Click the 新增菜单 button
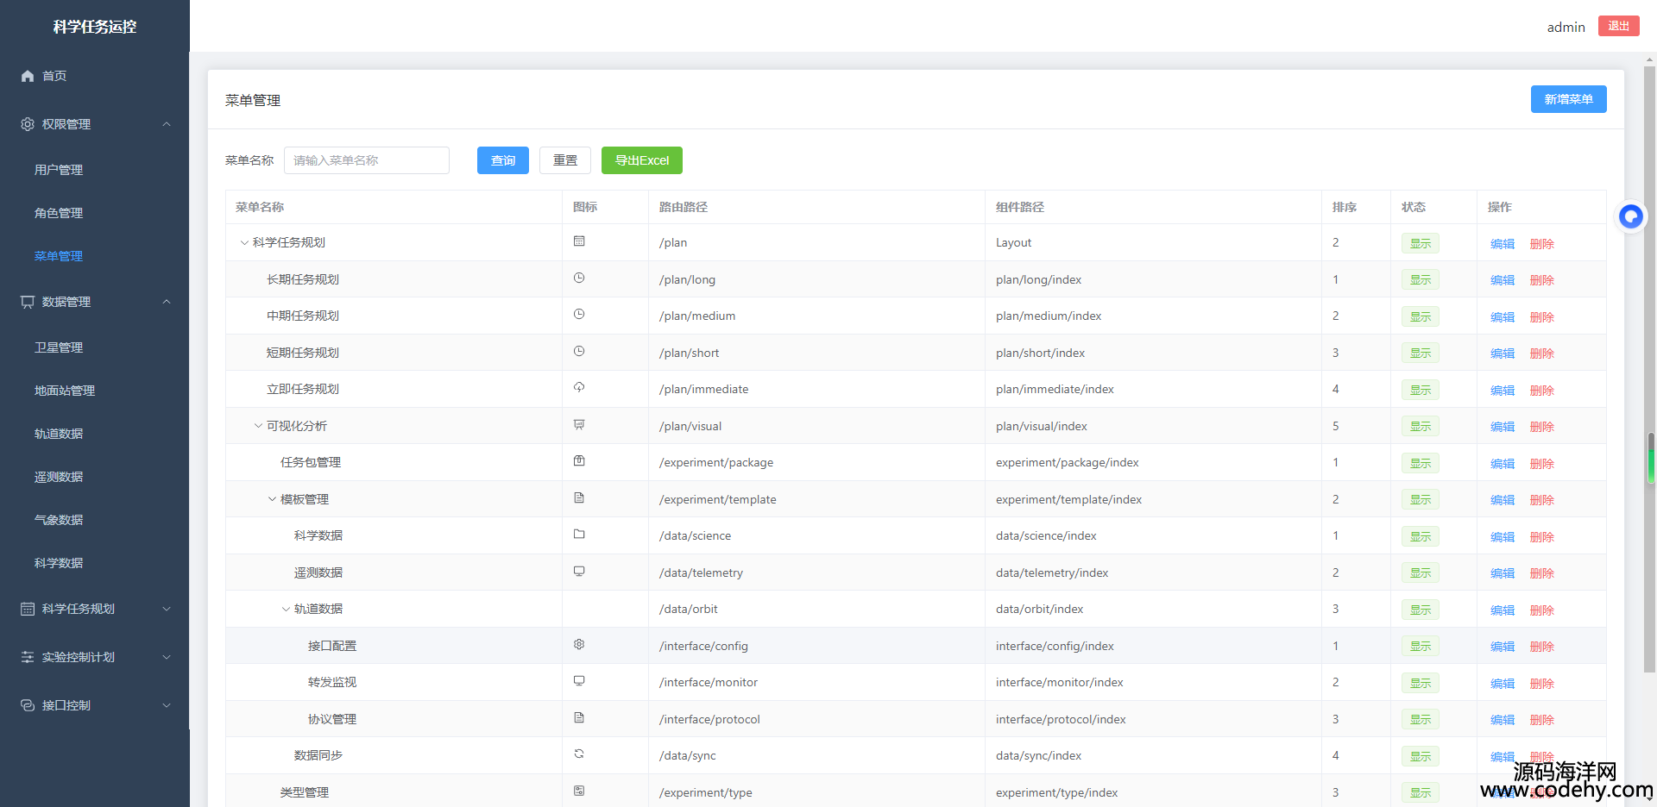Screen dimensions: 1657x807 [x=1568, y=99]
